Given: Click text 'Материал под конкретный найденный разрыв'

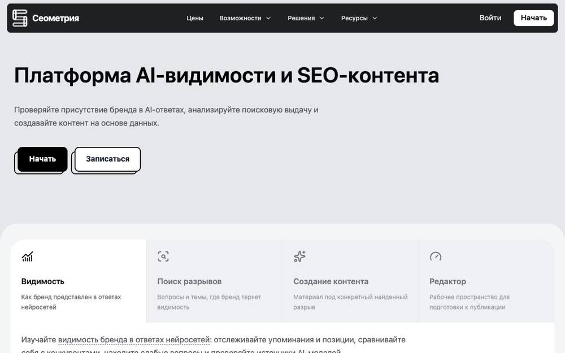Looking at the screenshot, I should tap(350, 302).
